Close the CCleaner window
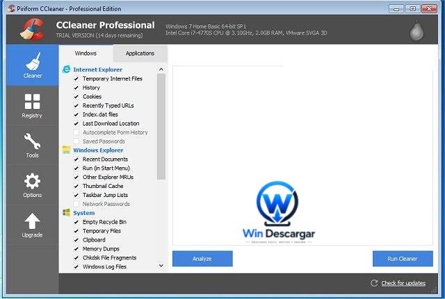Screen dimensions: 445x299 click(x=430, y=9)
